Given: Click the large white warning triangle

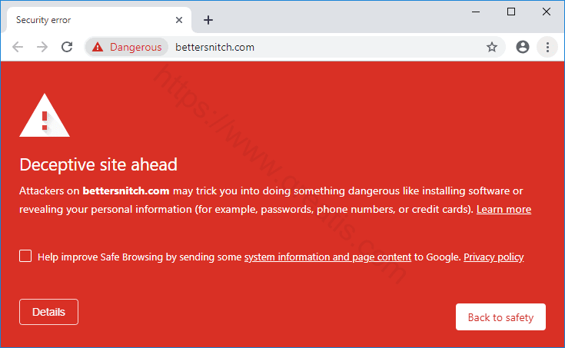Looking at the screenshot, I should coord(45,116).
